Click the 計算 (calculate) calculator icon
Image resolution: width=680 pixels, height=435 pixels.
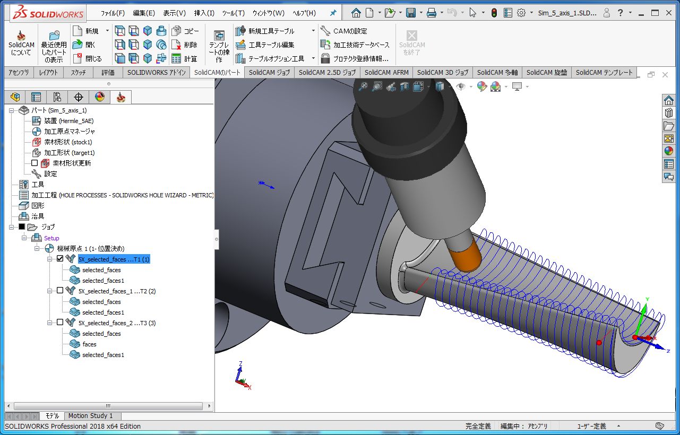click(176, 58)
